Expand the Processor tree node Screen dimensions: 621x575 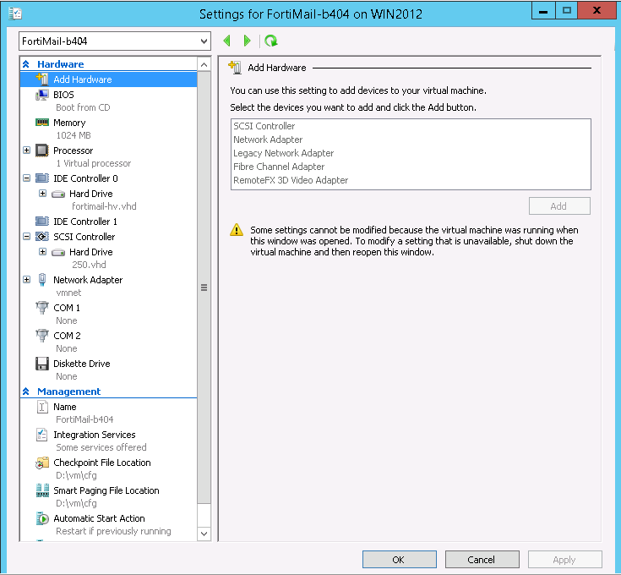[x=27, y=151]
